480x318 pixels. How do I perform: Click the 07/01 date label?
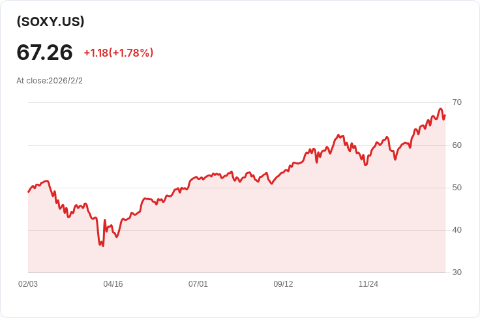click(198, 284)
